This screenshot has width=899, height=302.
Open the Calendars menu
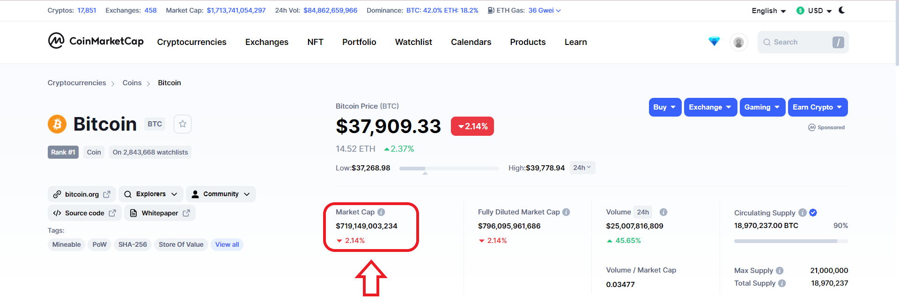471,42
